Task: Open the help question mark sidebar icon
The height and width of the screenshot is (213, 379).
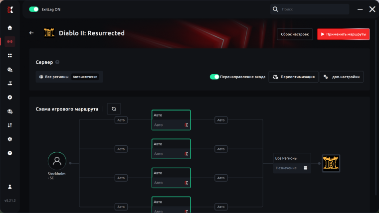Action: [x=10, y=153]
